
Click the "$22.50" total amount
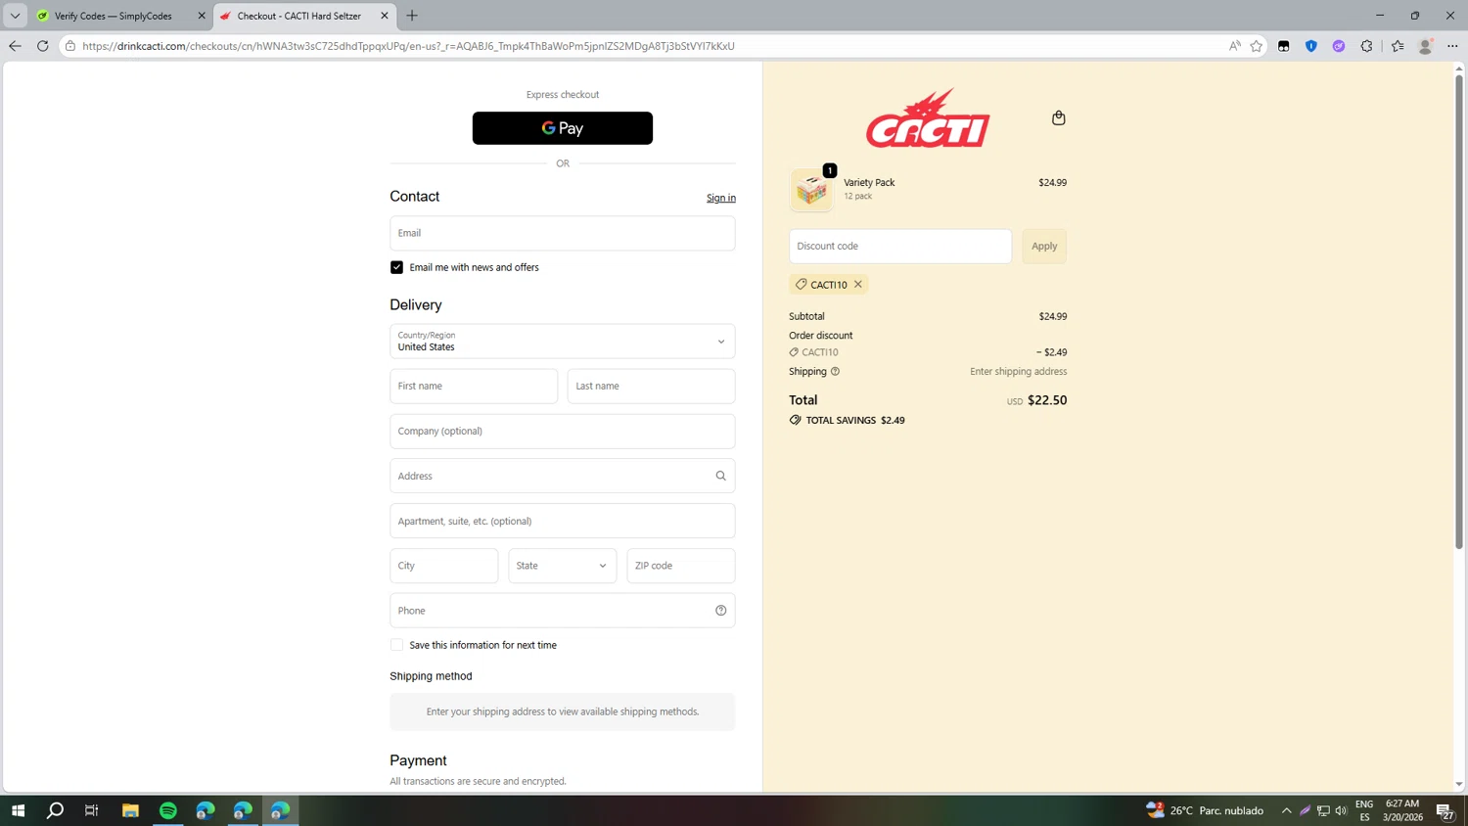point(1047,400)
